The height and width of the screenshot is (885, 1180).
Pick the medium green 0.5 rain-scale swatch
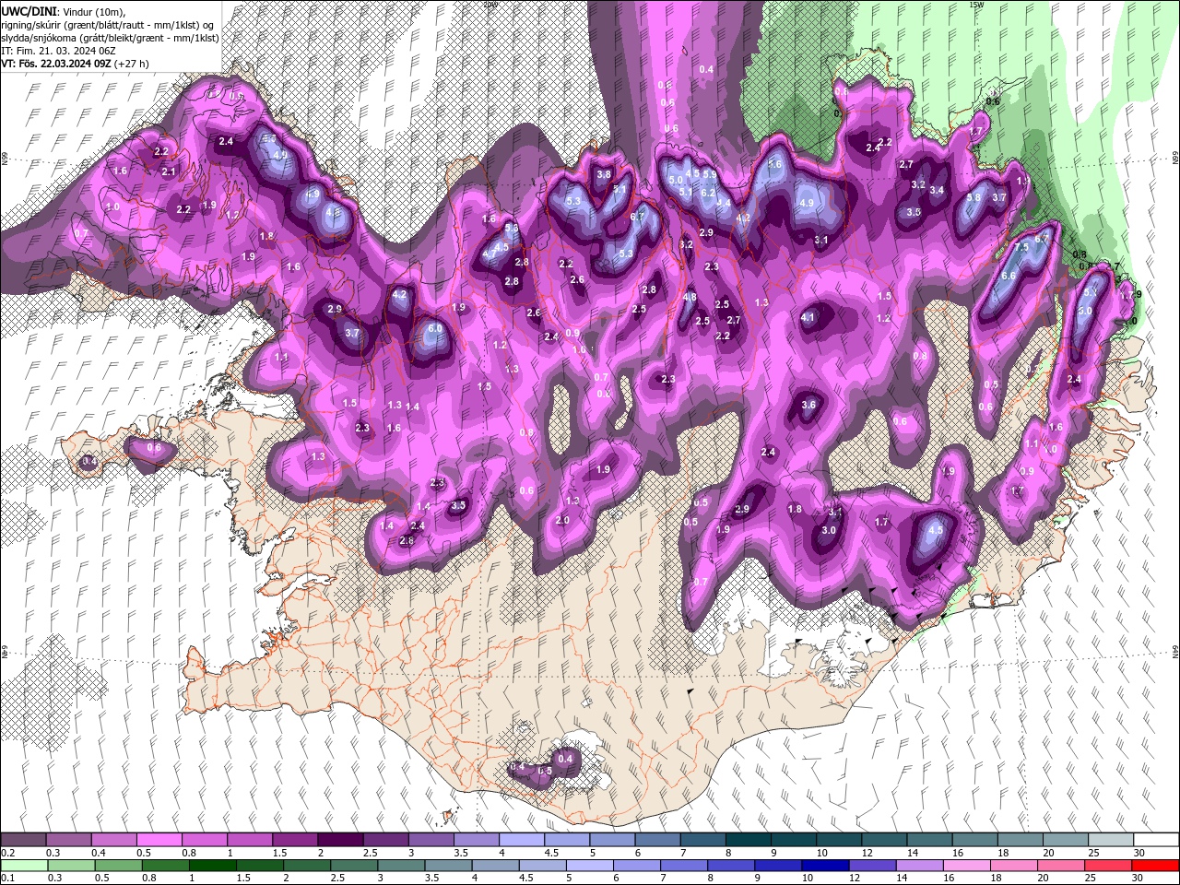point(118,866)
